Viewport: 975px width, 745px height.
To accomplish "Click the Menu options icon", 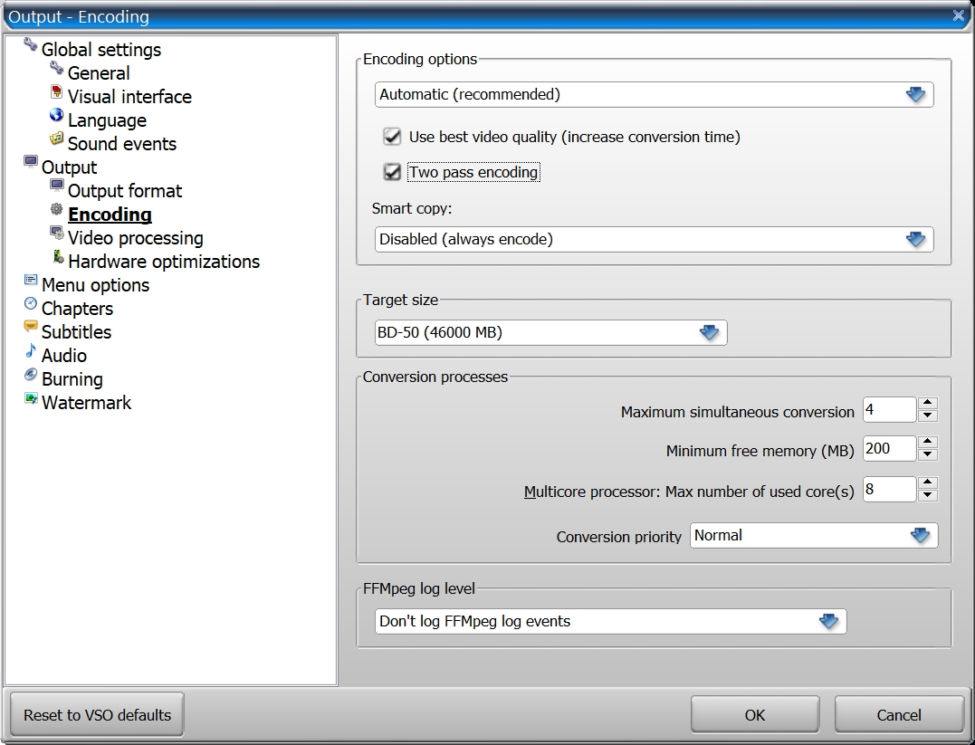I will tap(31, 280).
